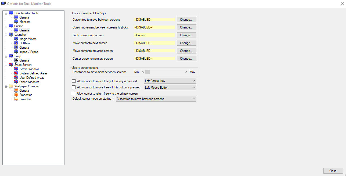Screen dimensions: 346x176
Task: Click the Providers icon
Action: tap(16, 99)
